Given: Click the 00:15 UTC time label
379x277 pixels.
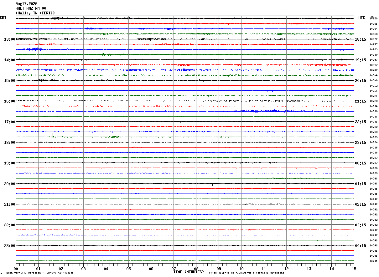Looking at the screenshot, I should click(x=361, y=163).
